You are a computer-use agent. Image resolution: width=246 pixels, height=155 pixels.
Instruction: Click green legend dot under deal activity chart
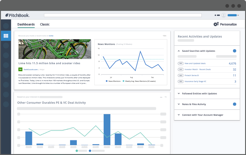coord(77,151)
